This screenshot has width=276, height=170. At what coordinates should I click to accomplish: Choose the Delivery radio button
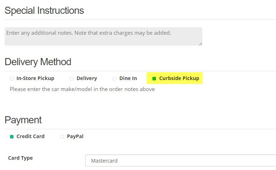(72, 78)
